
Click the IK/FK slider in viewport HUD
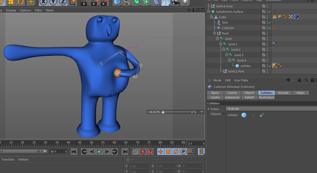click(x=176, y=112)
